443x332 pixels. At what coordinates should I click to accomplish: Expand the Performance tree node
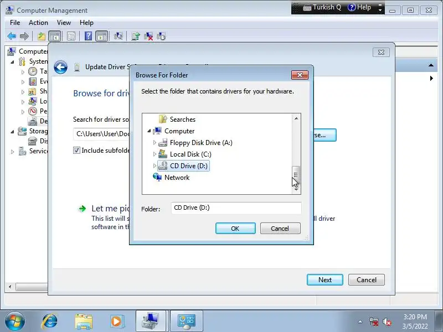23,112
